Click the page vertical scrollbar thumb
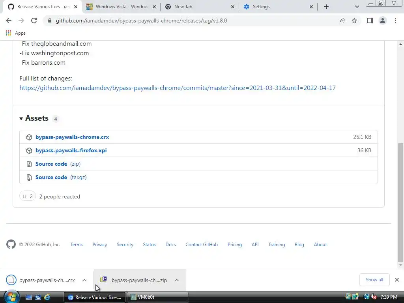 point(400,202)
